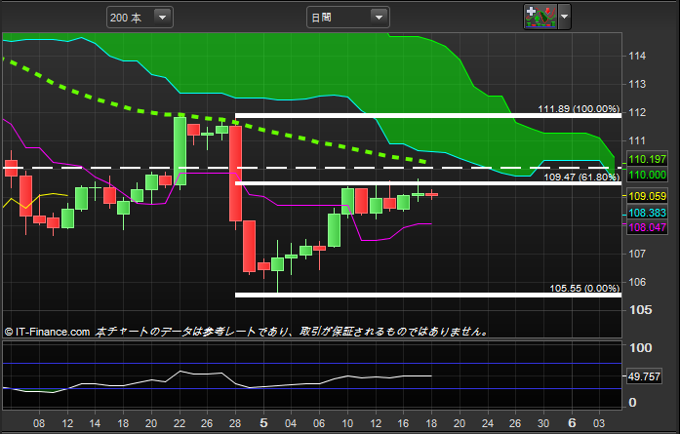Select the 110.000 price label

647,175
